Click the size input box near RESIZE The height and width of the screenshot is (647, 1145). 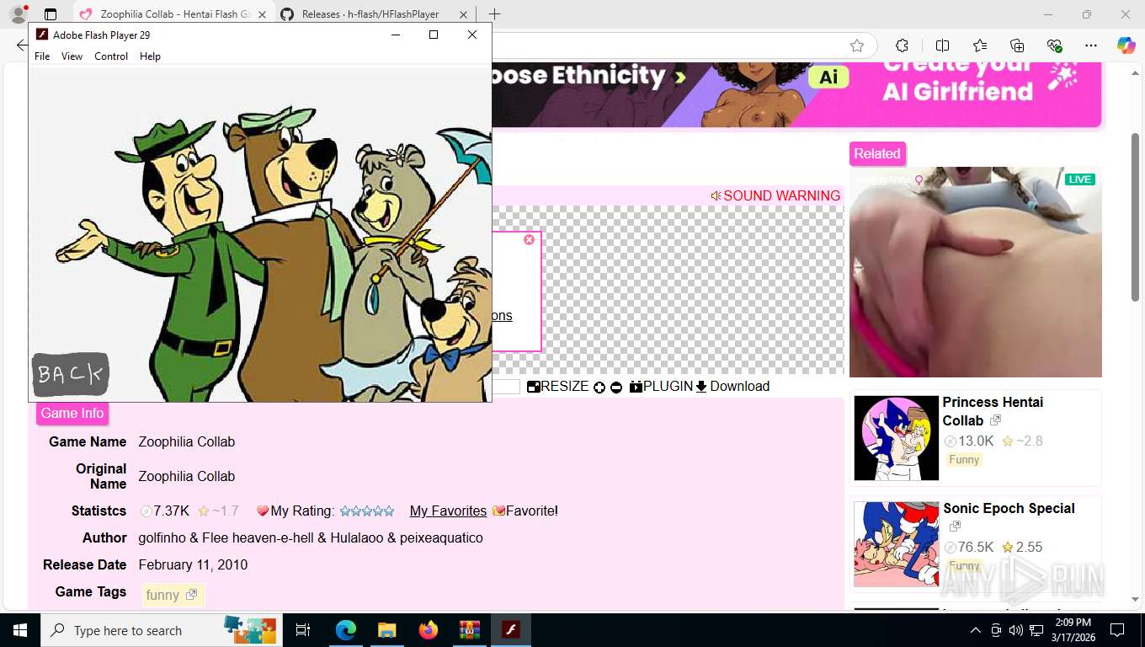[x=506, y=387]
